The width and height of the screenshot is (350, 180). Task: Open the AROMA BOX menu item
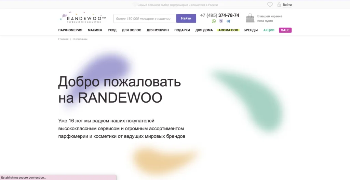click(228, 30)
